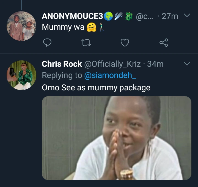
Task: Open the praying boy meme image
Action: (116, 138)
